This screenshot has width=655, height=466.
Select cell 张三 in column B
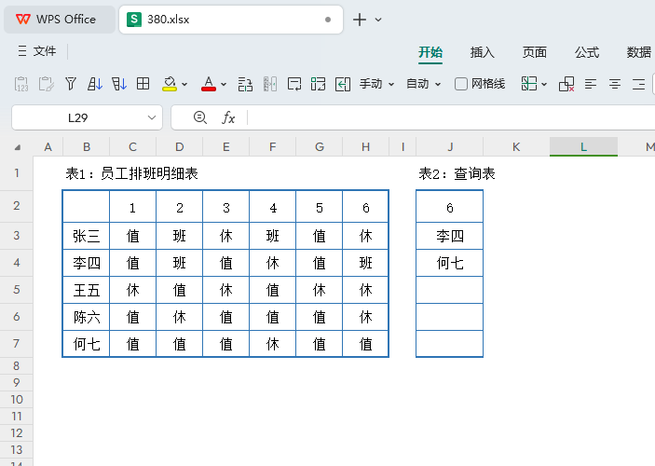(x=86, y=236)
